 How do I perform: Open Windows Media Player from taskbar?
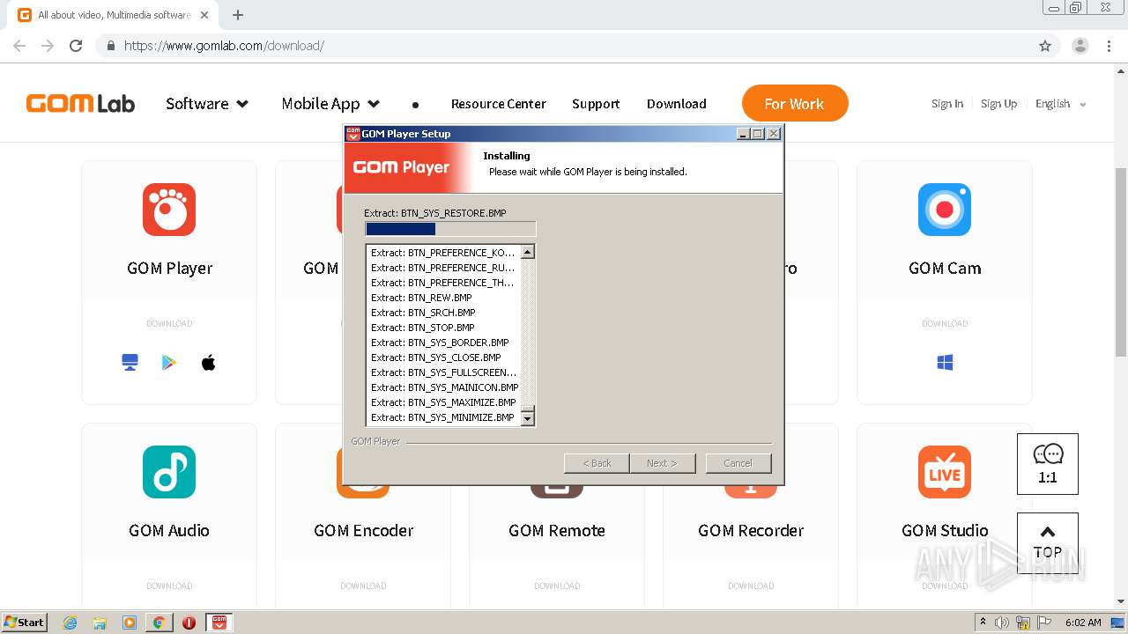[130, 623]
